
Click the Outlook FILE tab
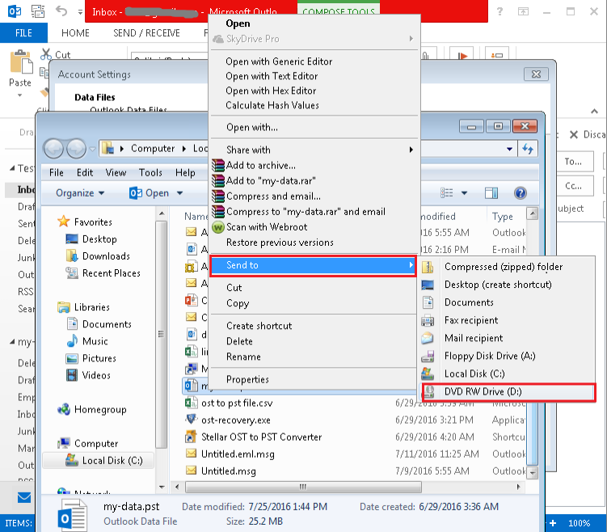tap(23, 33)
